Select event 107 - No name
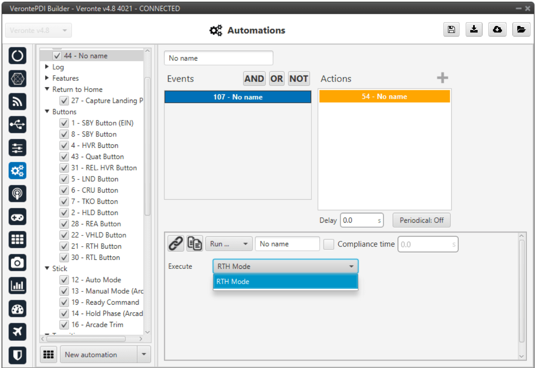535x368 pixels. tap(238, 97)
